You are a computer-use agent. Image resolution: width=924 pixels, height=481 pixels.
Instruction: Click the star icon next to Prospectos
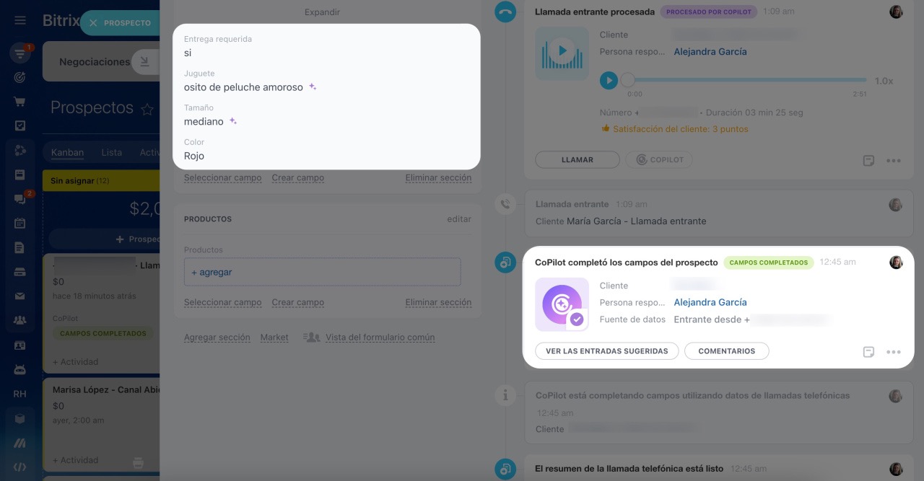[x=147, y=109]
